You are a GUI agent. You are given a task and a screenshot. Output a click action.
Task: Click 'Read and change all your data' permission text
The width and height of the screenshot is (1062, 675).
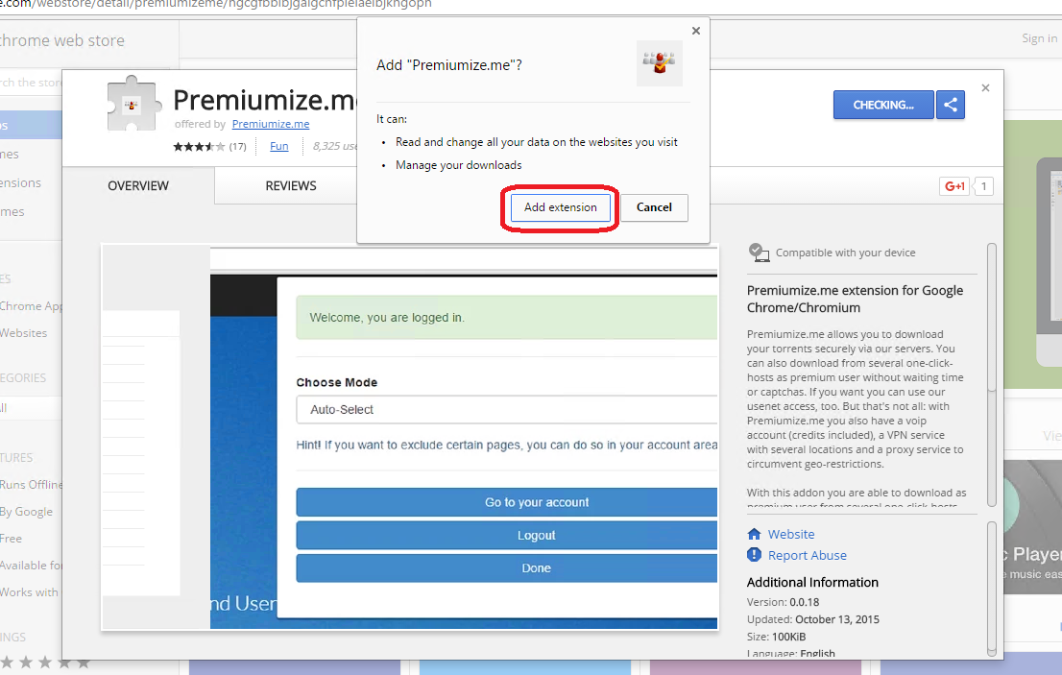pos(537,142)
